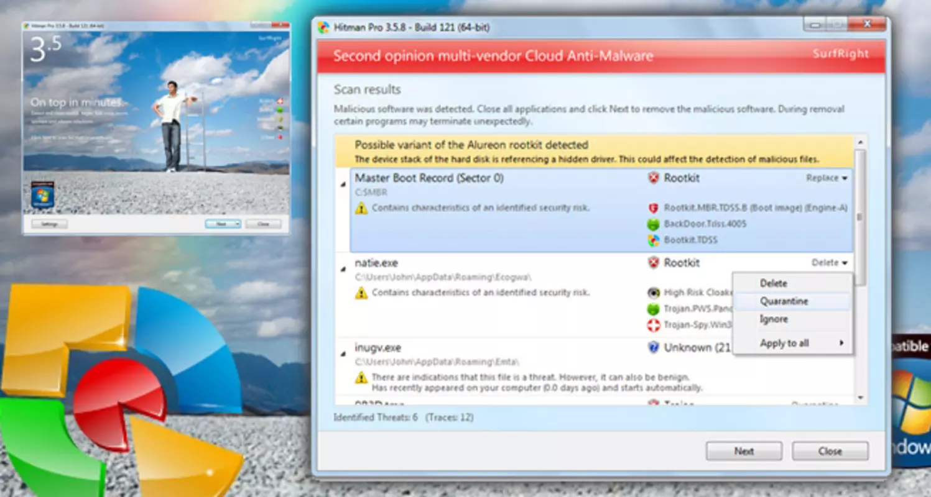This screenshot has width=931, height=497.
Task: Click the 'BackDoor.Tdss.4005' detection text
Action: [x=705, y=224]
